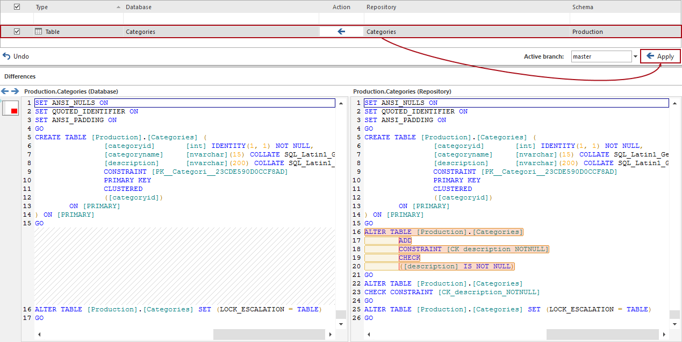Click the previous difference navigation arrow
Viewport: 682px width, 342px height.
4,91
